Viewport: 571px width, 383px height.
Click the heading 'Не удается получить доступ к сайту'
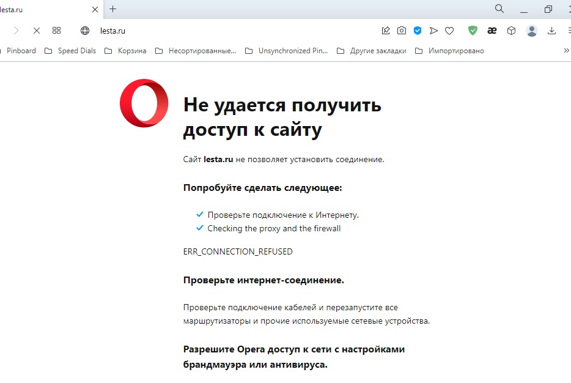282,117
